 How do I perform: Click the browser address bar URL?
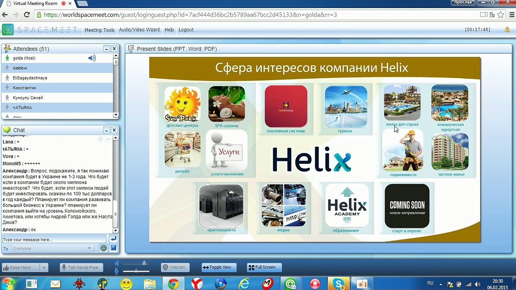190,15
